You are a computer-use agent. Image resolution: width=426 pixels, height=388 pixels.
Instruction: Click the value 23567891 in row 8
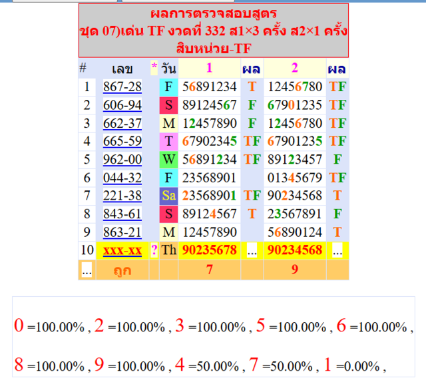(x=295, y=214)
